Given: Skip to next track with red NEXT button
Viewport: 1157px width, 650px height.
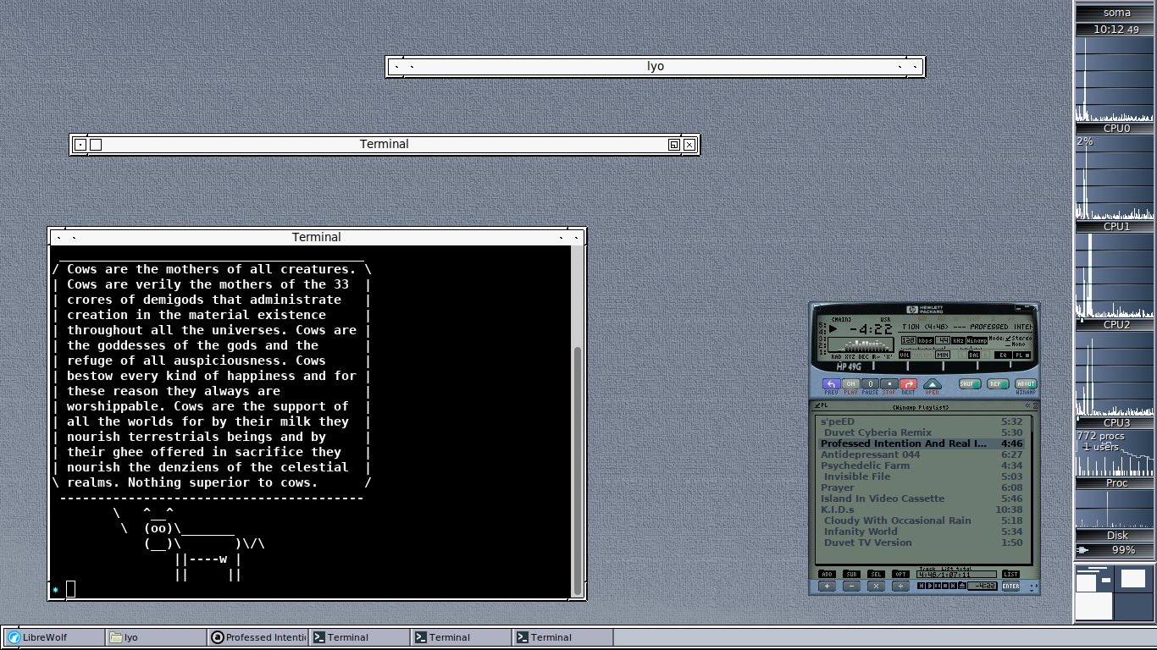Looking at the screenshot, I should click(908, 384).
